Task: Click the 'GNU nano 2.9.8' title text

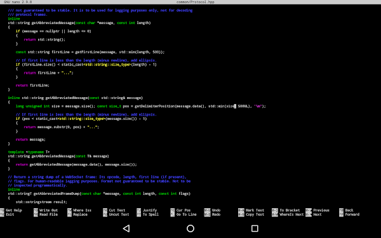Action: (18, 2)
